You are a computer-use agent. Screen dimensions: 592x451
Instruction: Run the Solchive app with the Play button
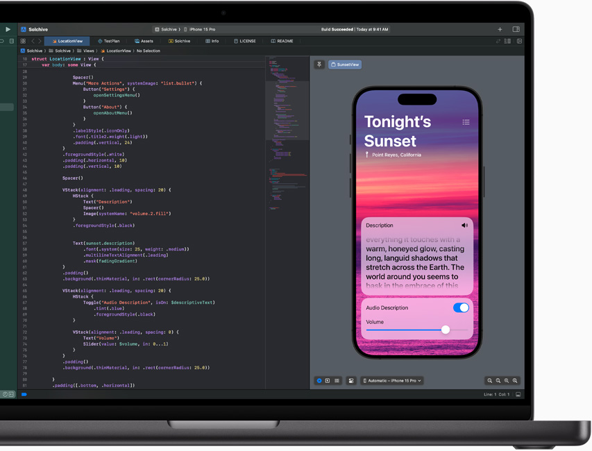pyautogui.click(x=8, y=29)
